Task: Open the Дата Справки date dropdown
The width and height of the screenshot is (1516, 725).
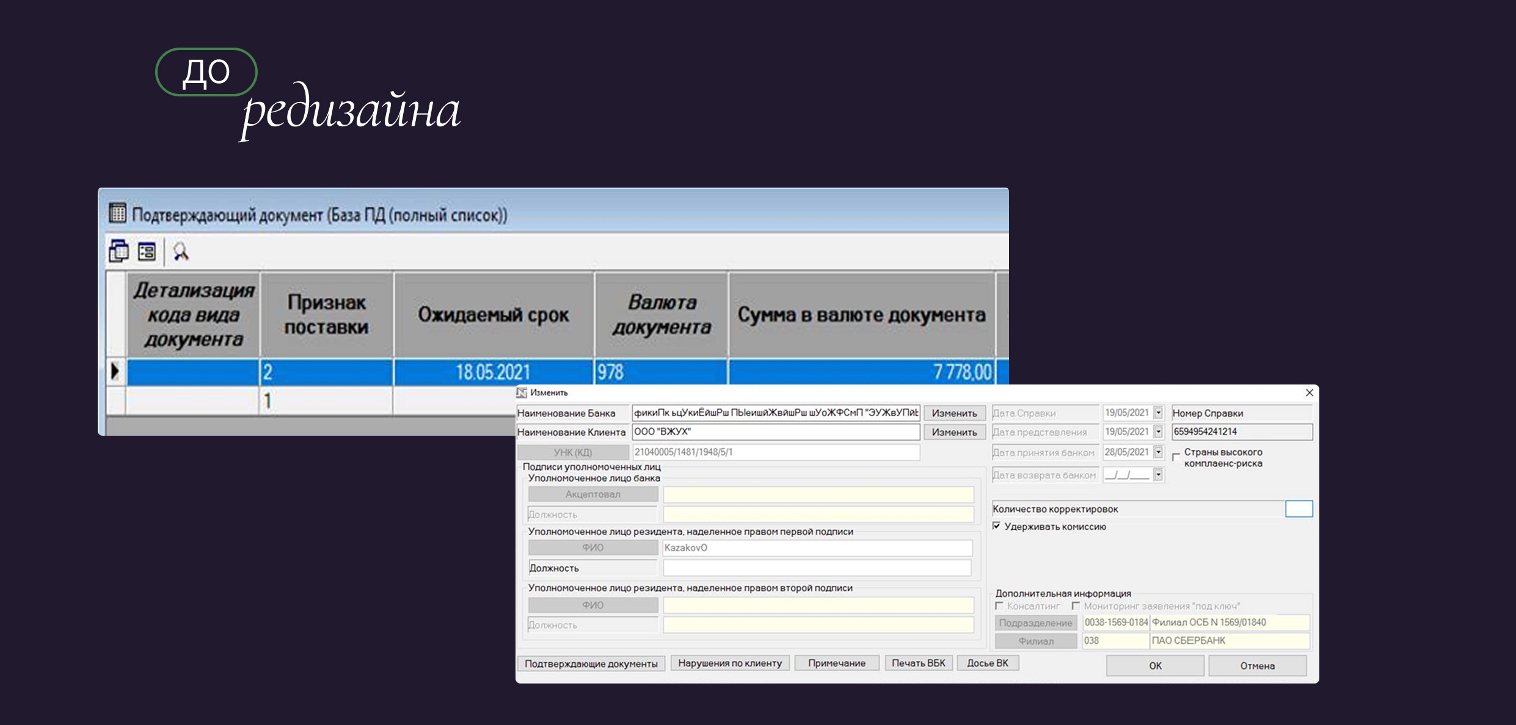Action: [1158, 413]
